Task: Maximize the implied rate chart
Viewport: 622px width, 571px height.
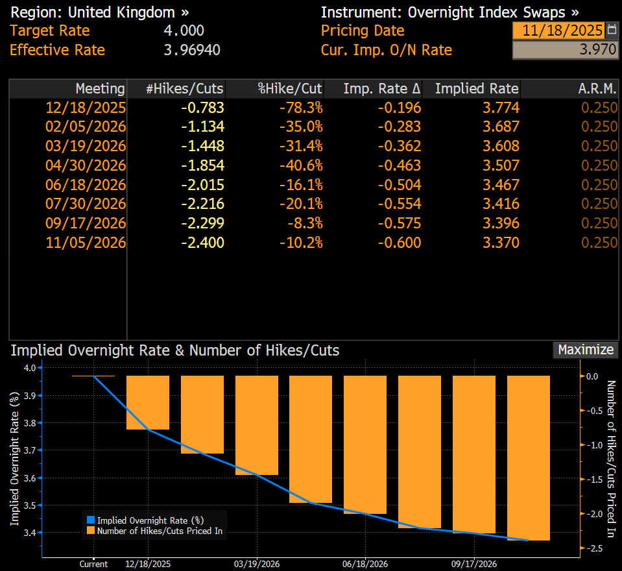Action: click(x=585, y=350)
